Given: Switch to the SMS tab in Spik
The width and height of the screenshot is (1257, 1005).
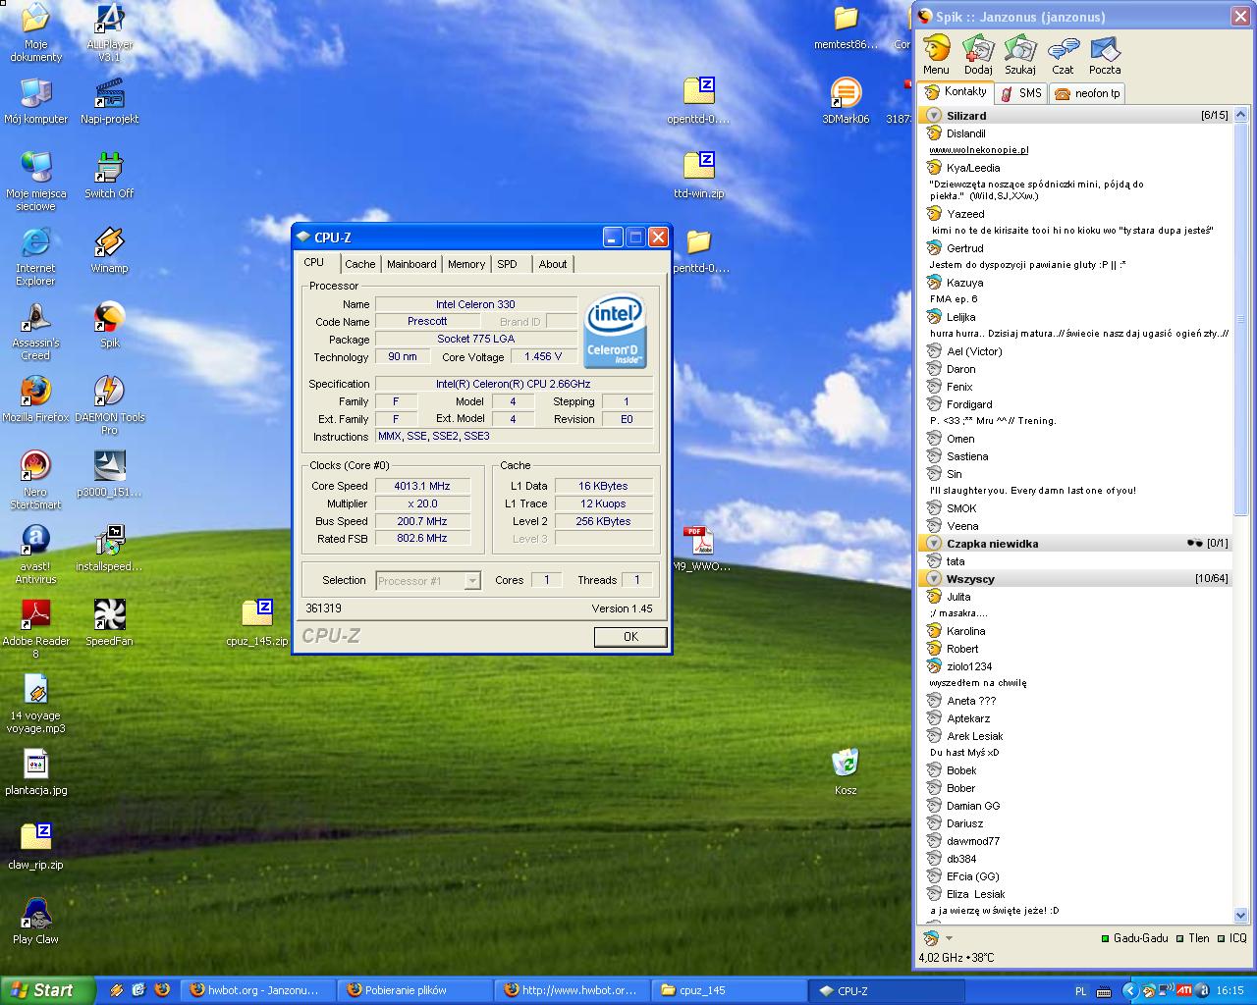Looking at the screenshot, I should [x=1021, y=93].
